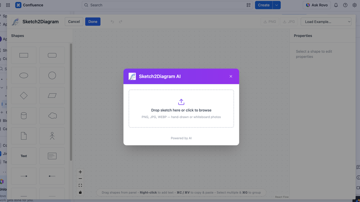The height and width of the screenshot is (202, 360).
Task: Open the Confluence app switcher
Action: tap(8, 5)
